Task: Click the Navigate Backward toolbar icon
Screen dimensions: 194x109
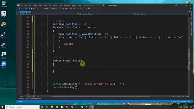Action: [19, 8]
